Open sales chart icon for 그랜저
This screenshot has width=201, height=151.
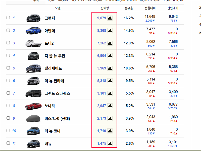point(110,18)
